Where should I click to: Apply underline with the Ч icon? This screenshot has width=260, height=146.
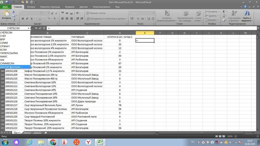[x=31, y=19]
